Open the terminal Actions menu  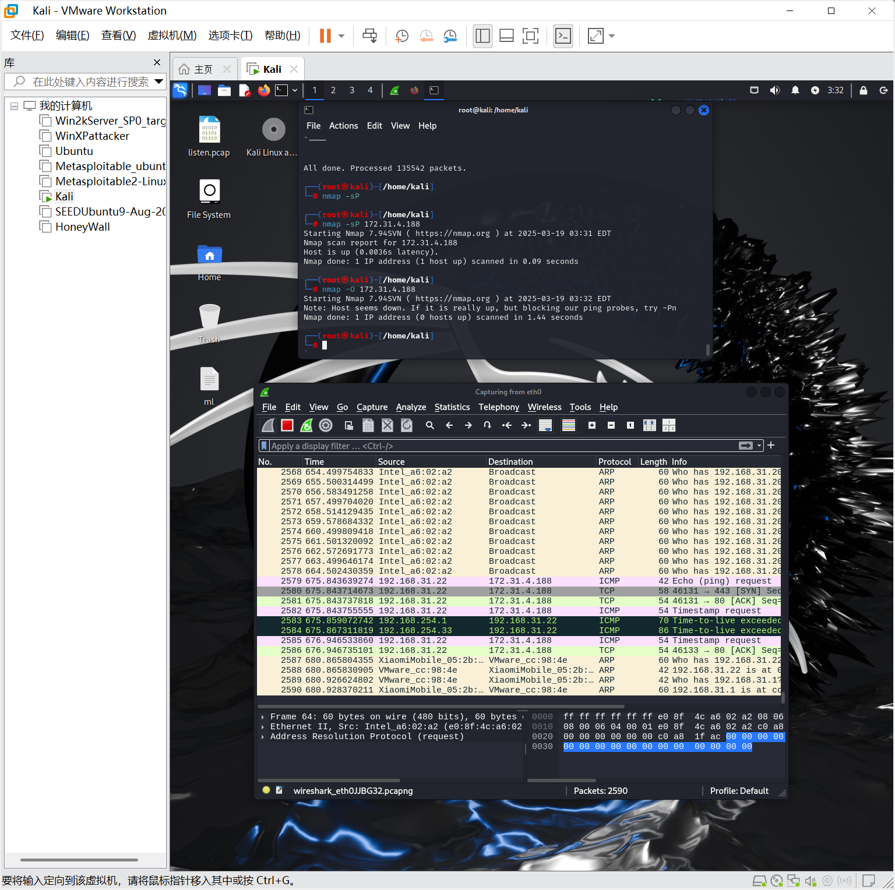coord(343,126)
